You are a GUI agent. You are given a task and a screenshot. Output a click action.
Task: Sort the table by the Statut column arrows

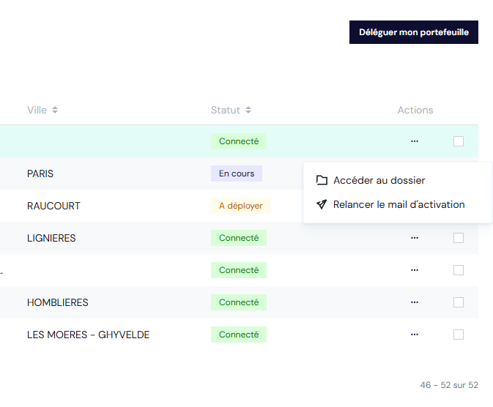click(248, 111)
